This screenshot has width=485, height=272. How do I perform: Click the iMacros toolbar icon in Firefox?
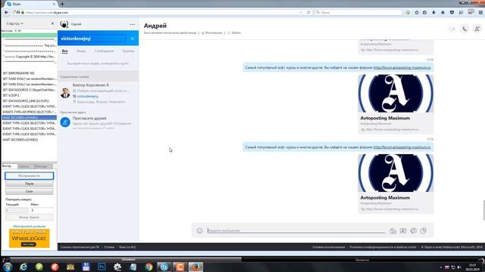tap(408, 12)
